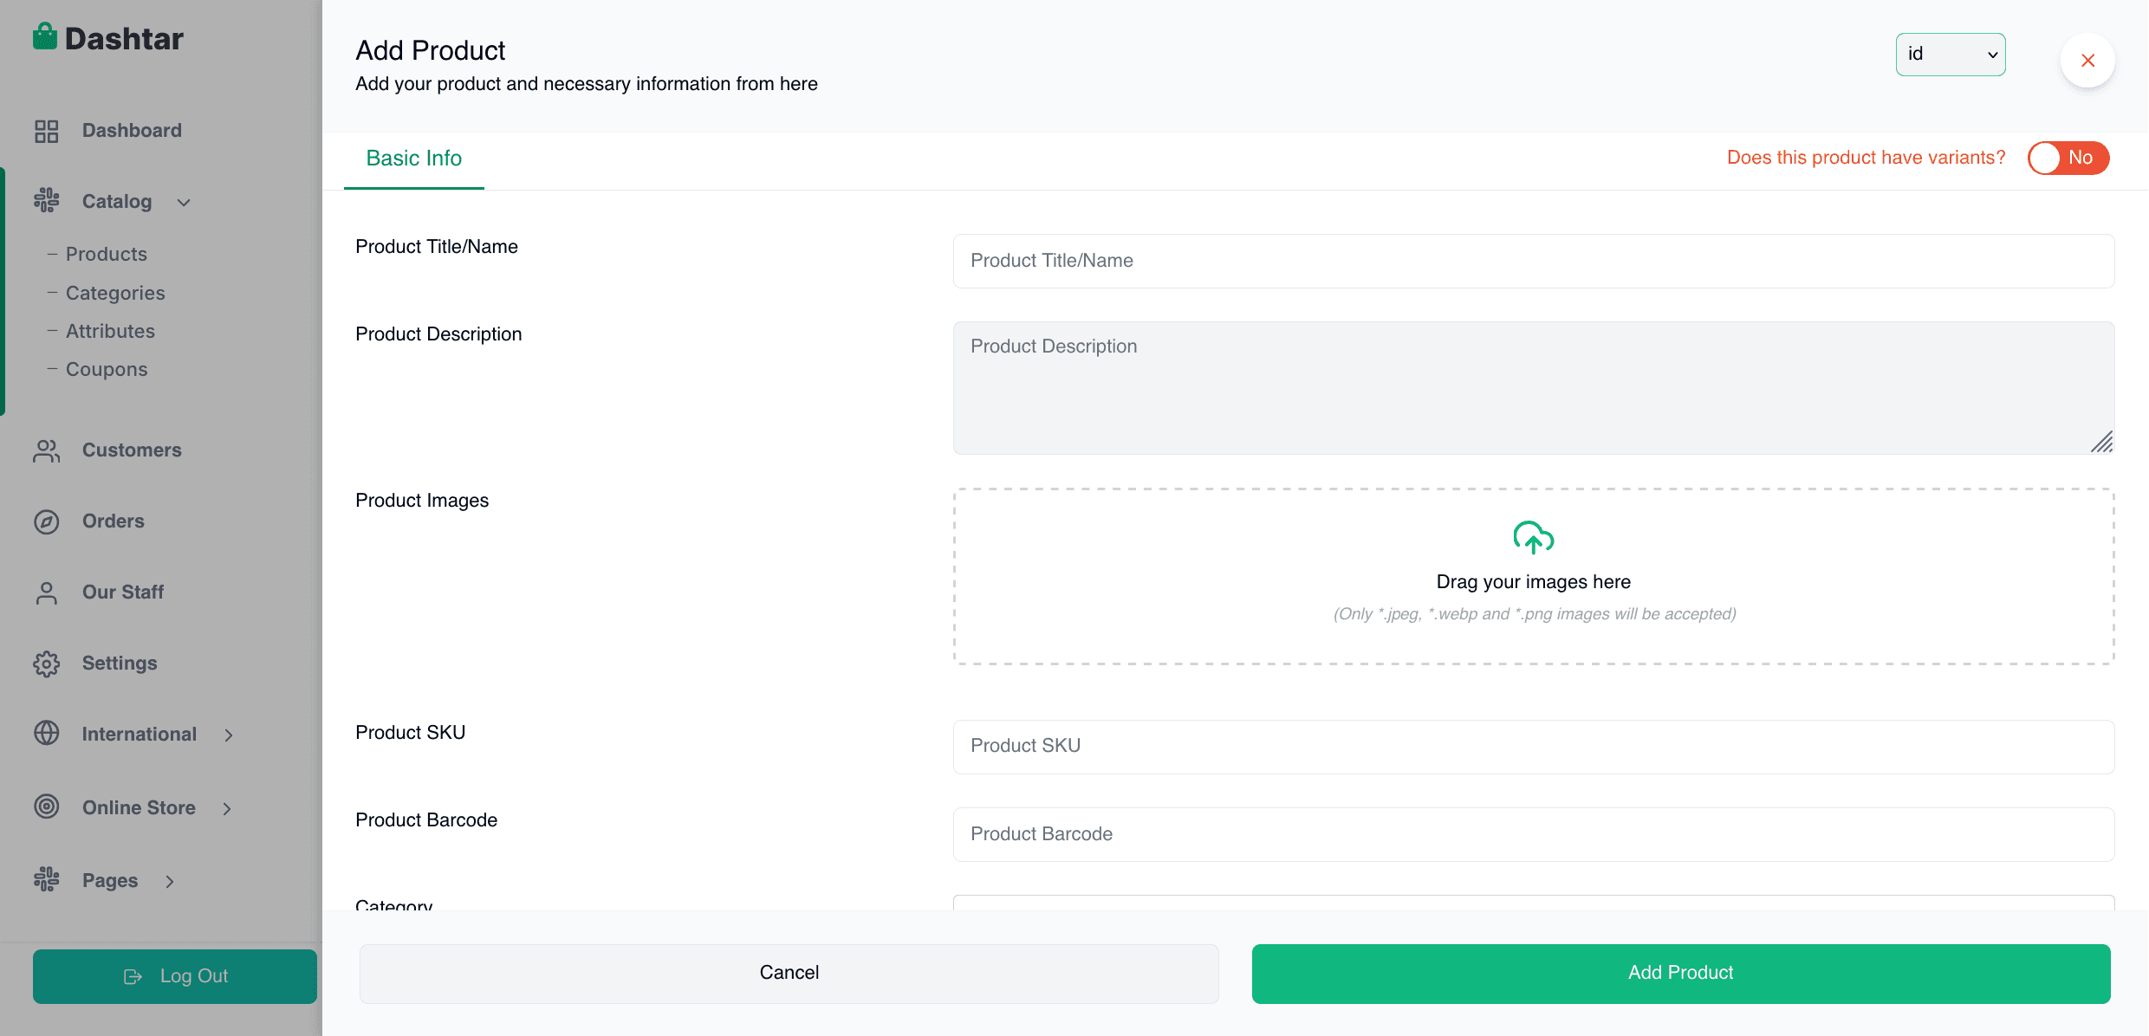Viewport: 2149px width, 1036px height.
Task: Click the Catalog sidebar icon
Action: click(x=46, y=200)
